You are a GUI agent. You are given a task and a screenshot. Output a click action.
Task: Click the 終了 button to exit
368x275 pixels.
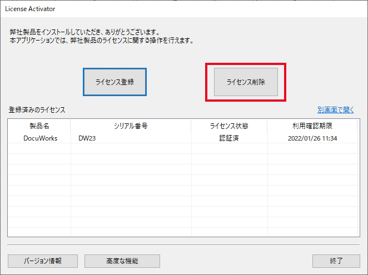click(x=336, y=261)
